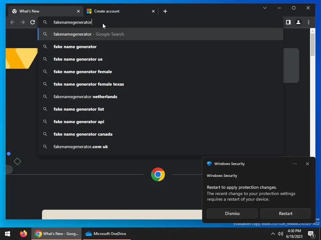Choose 'fake name generator female' suggestion

pyautogui.click(x=161, y=72)
